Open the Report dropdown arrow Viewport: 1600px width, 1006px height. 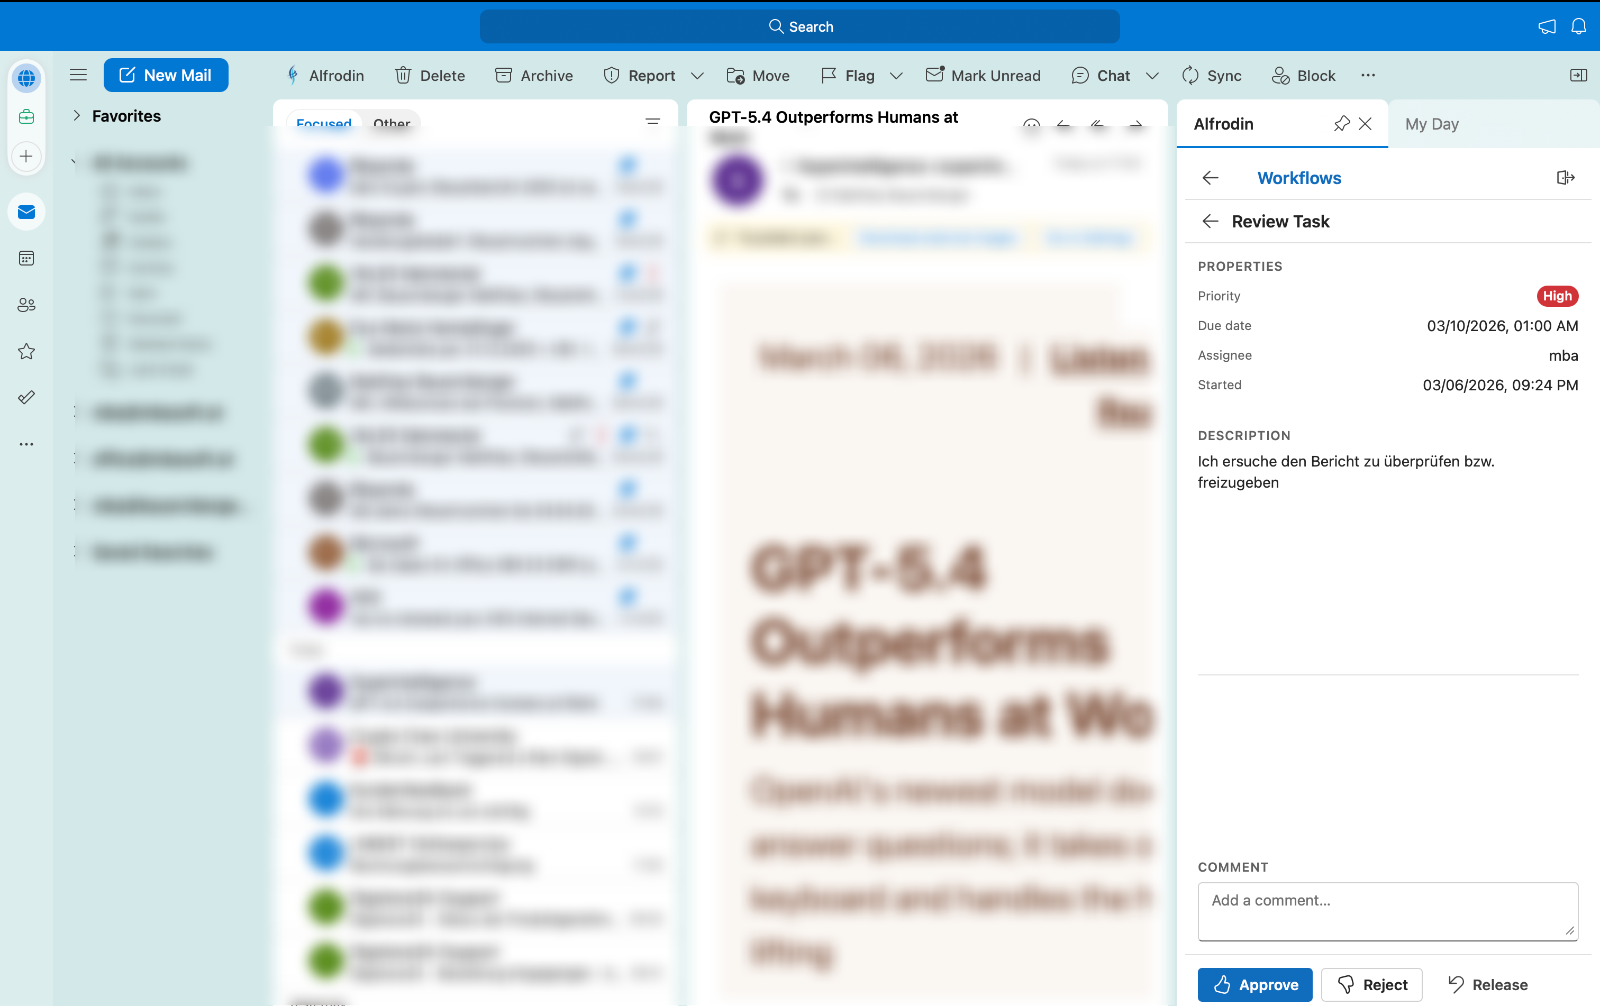[x=697, y=76]
